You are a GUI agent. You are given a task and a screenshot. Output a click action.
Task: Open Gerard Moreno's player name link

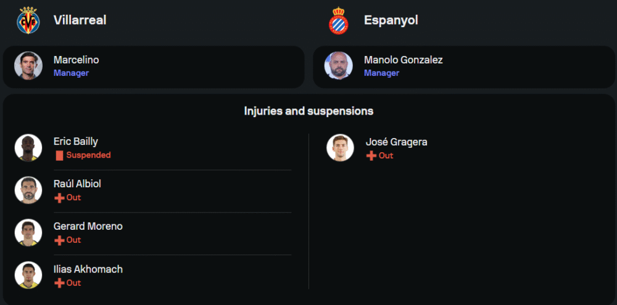pos(88,226)
